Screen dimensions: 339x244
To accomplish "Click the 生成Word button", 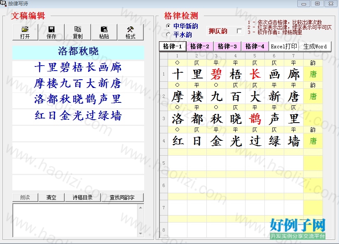I will [315, 46].
